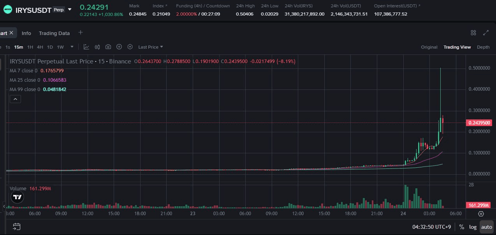Add a new tab with the plus icon

click(81, 33)
